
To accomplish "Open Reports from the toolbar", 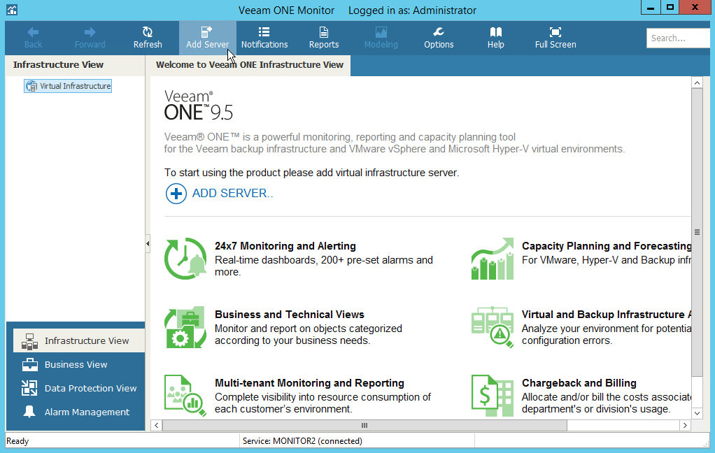I will 324,38.
